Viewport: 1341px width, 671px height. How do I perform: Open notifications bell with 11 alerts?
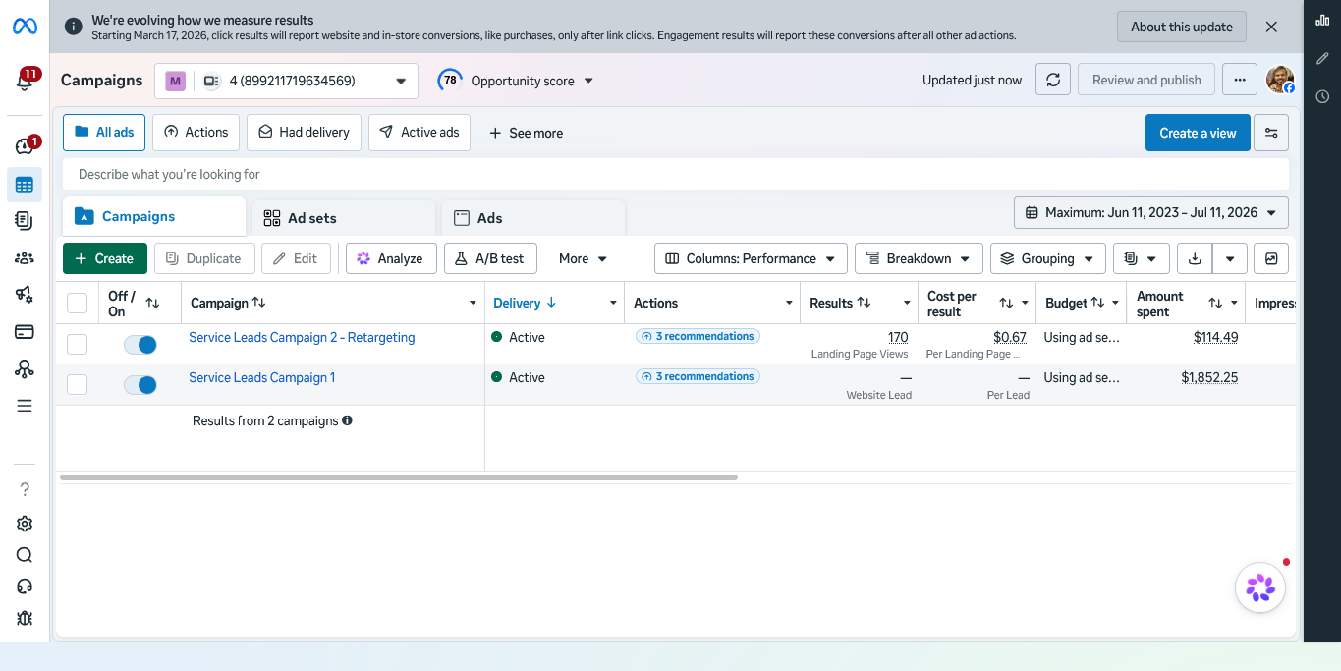(26, 81)
